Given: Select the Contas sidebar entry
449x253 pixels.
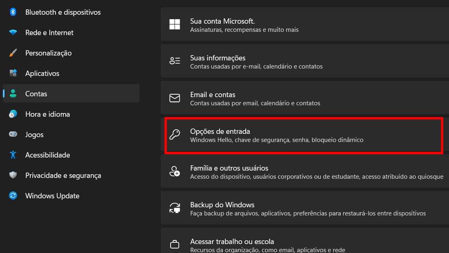Looking at the screenshot, I should point(71,93).
